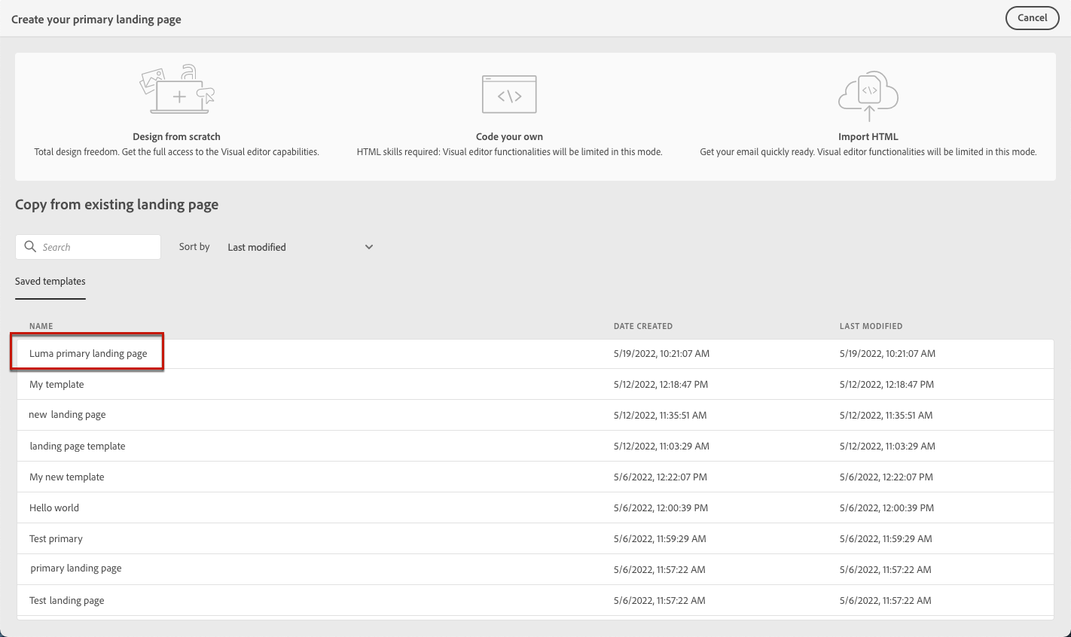
Task: Click the search magnifier icon
Action: pos(30,246)
